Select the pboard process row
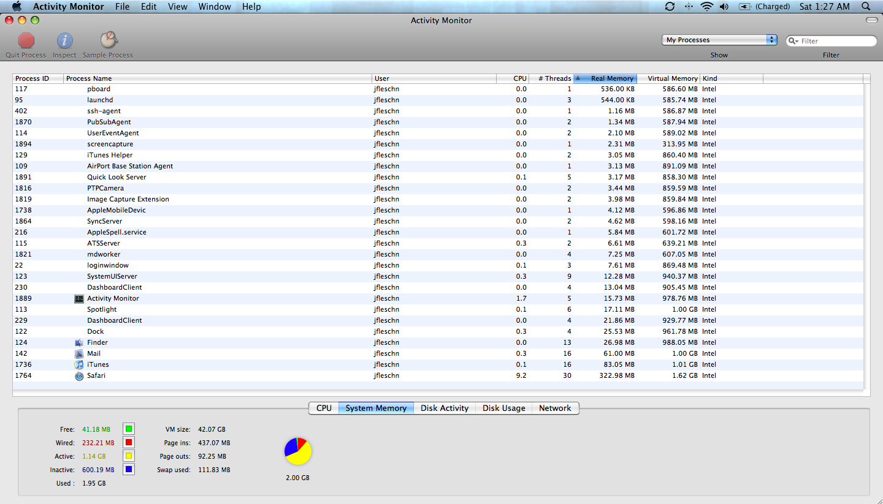 point(438,89)
